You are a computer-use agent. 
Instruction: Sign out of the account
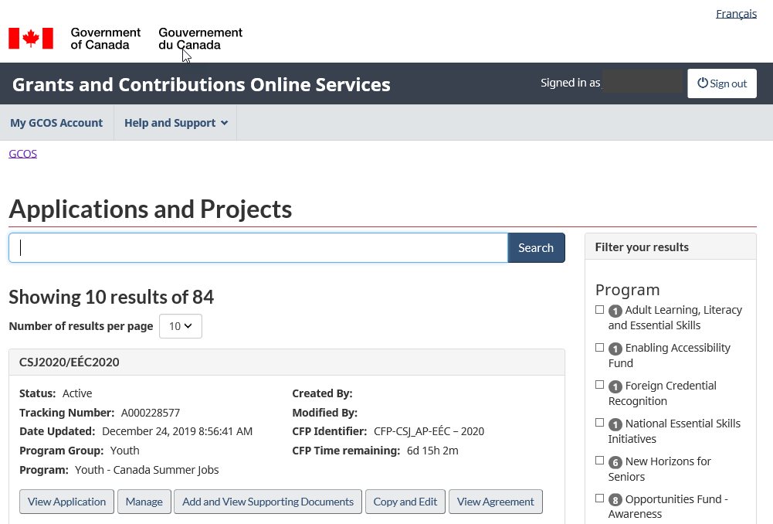[721, 83]
